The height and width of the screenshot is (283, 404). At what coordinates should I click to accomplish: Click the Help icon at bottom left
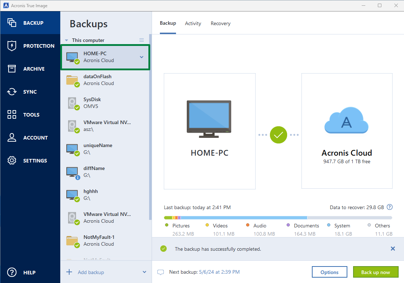(x=11, y=272)
